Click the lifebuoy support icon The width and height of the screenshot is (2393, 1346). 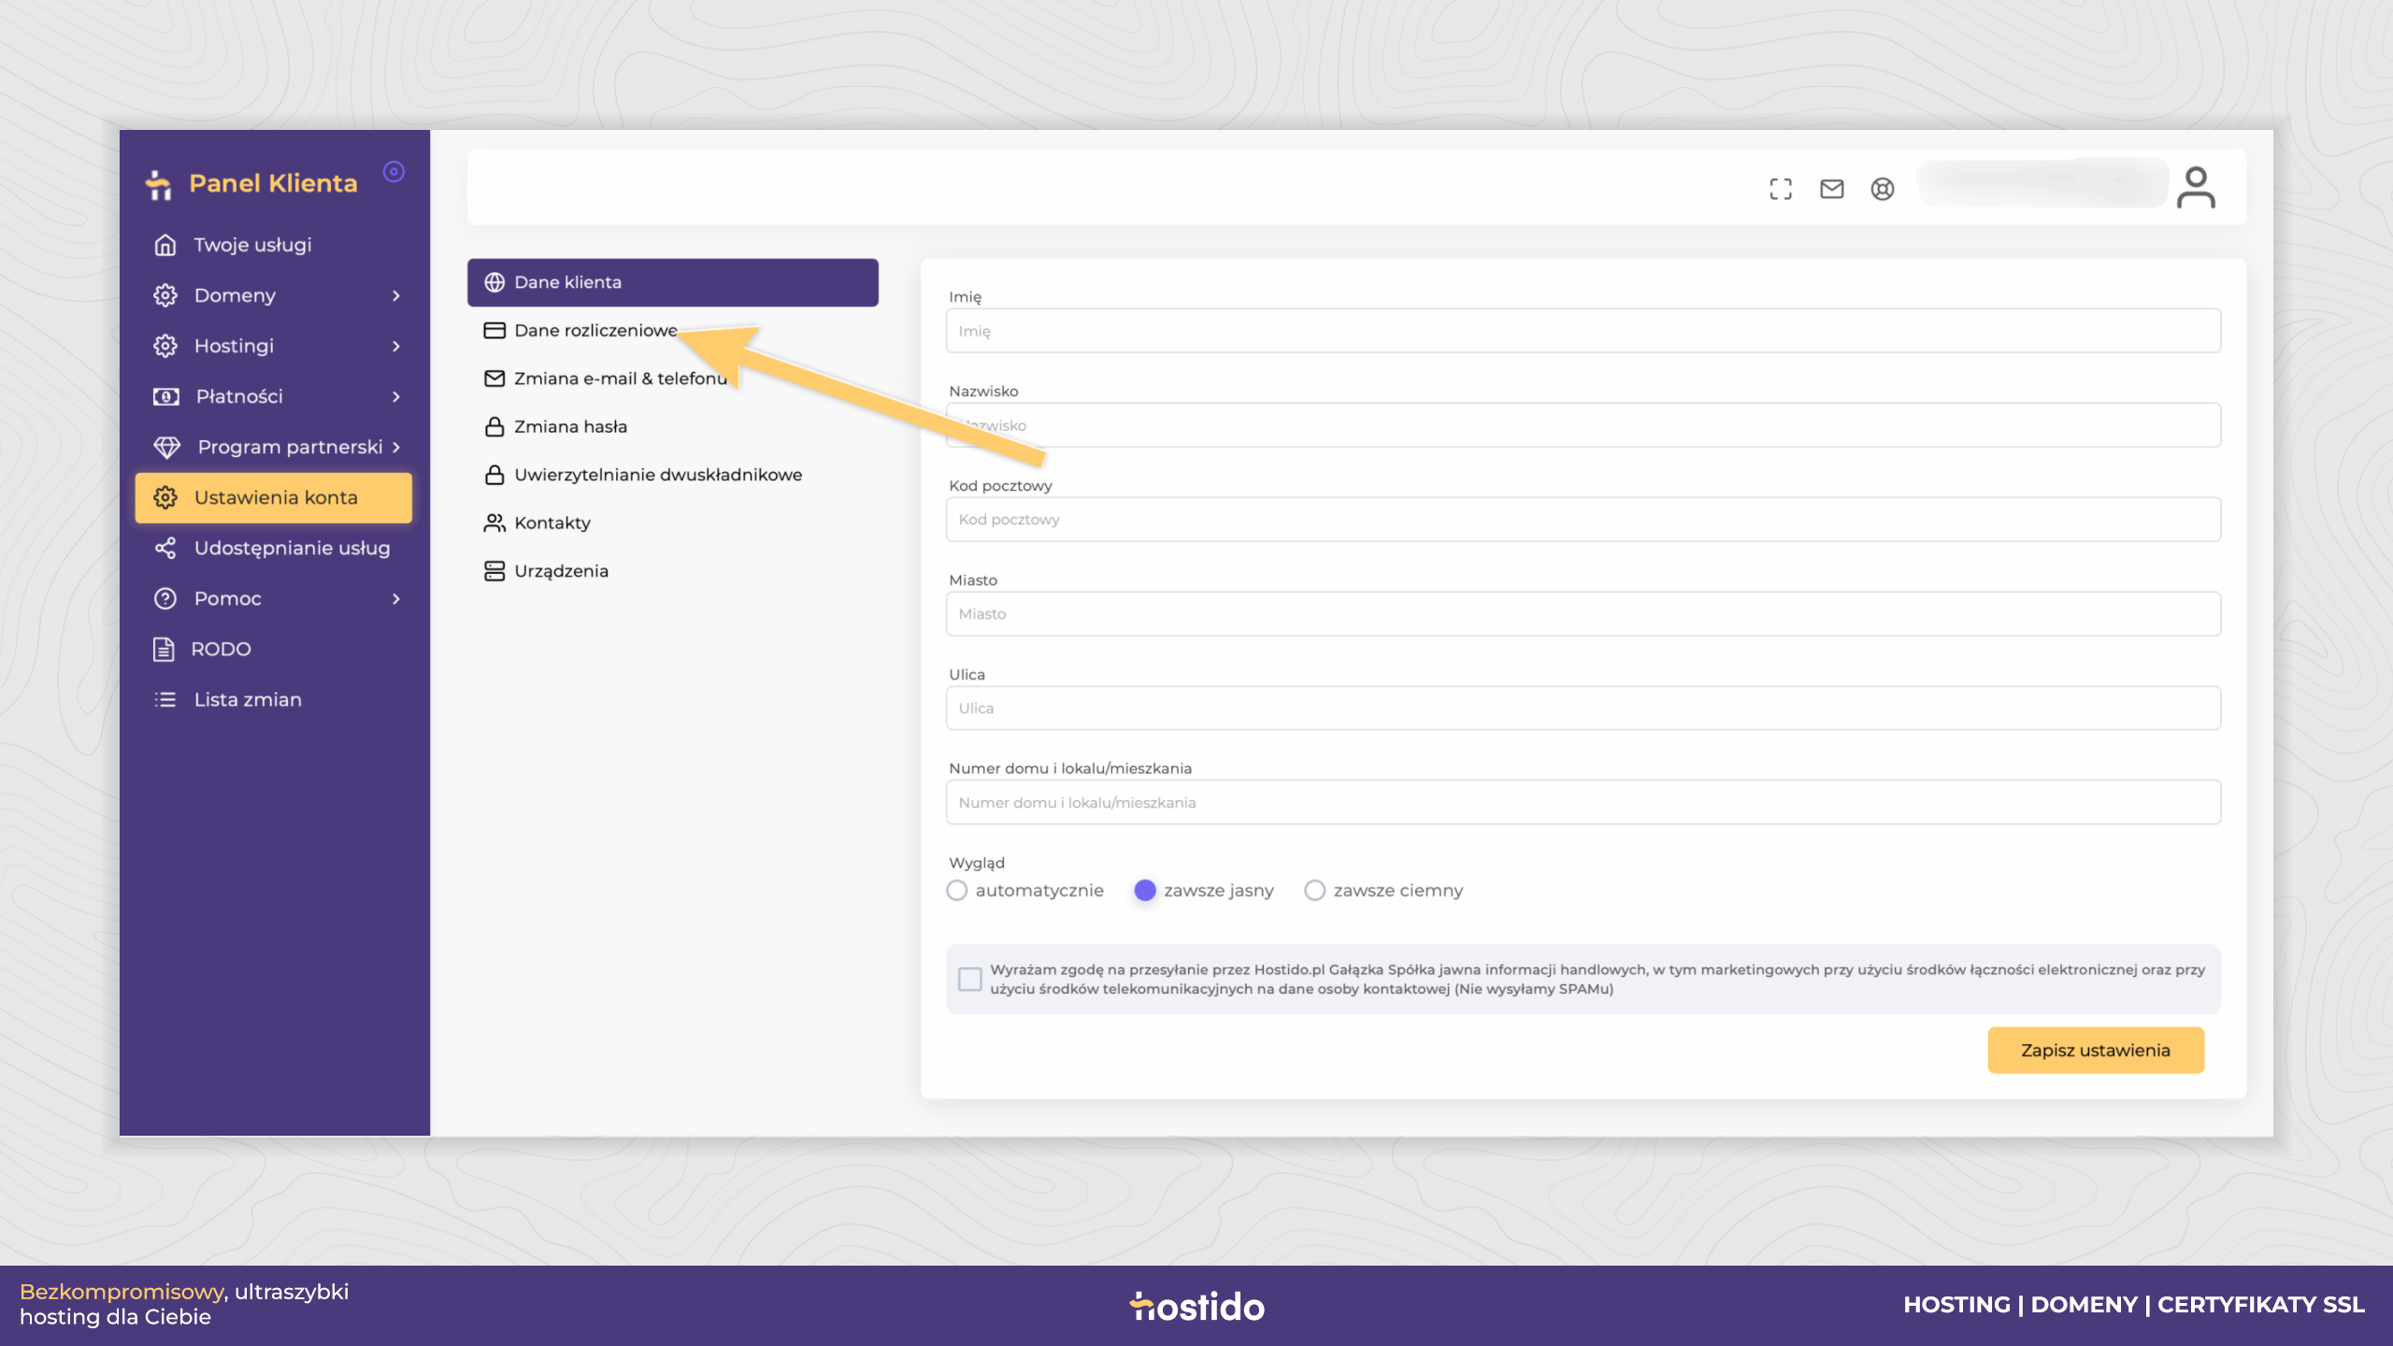tap(1883, 189)
